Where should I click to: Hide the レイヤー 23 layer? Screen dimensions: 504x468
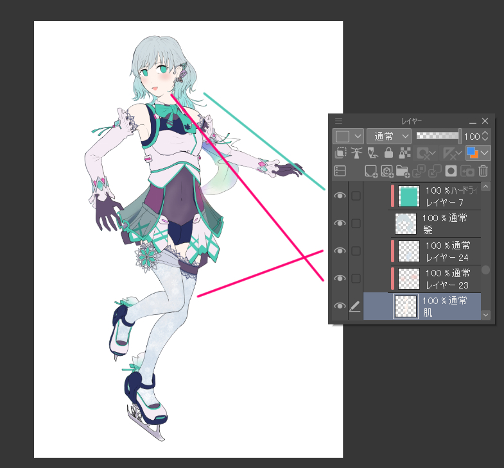coord(340,279)
